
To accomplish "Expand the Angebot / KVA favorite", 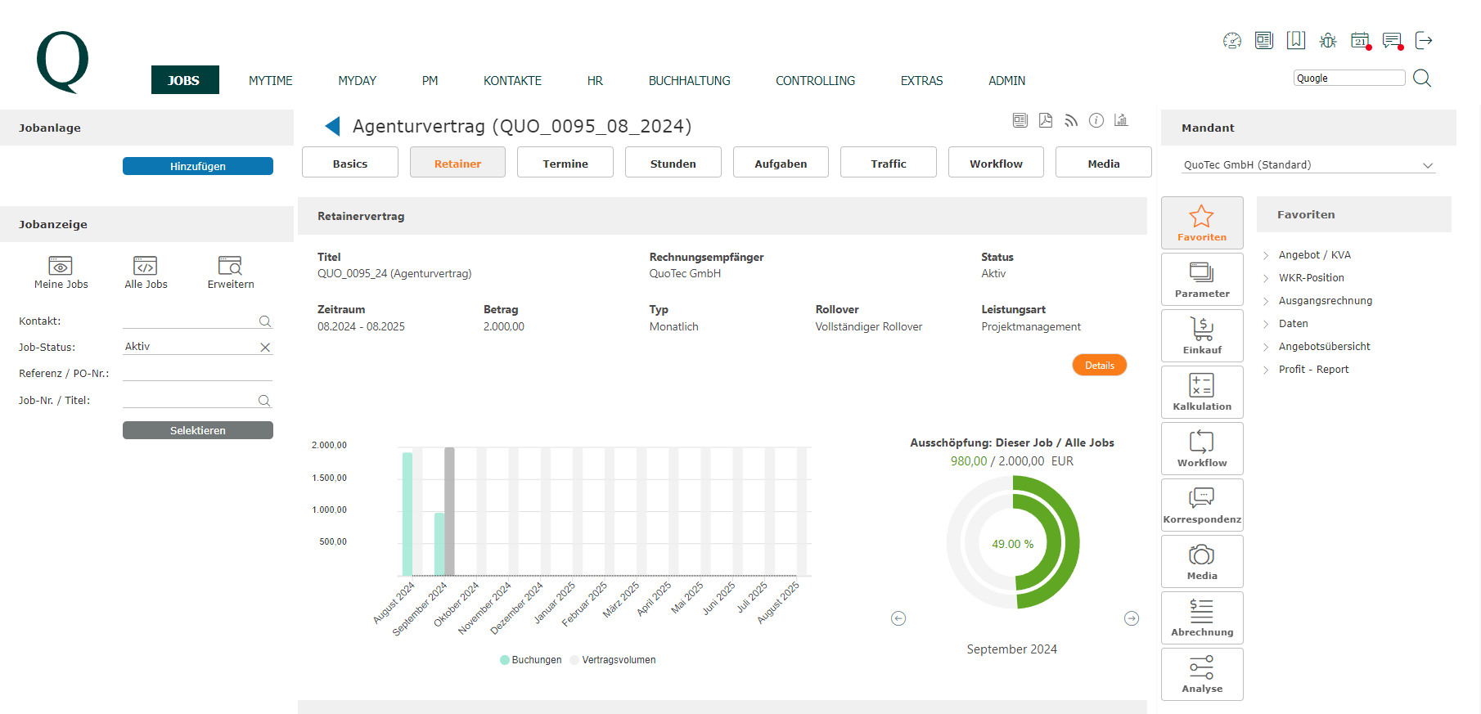I will (1314, 255).
